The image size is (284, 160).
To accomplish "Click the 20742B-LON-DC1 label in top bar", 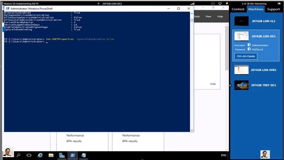I will (112, 4).
